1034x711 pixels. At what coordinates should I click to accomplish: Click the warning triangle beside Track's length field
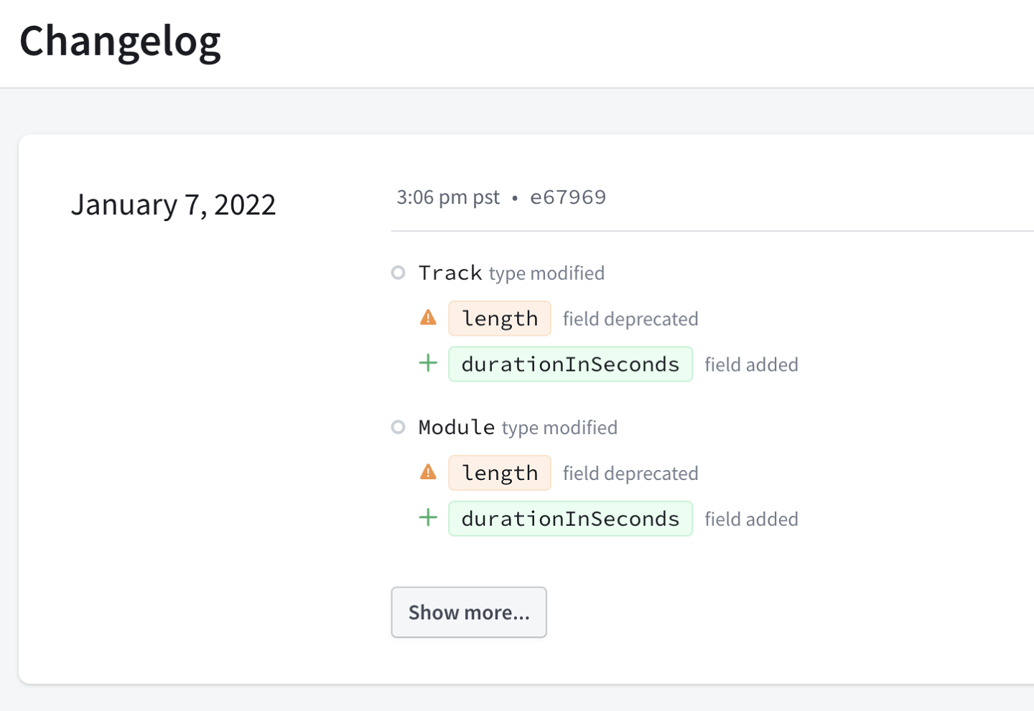click(x=428, y=316)
